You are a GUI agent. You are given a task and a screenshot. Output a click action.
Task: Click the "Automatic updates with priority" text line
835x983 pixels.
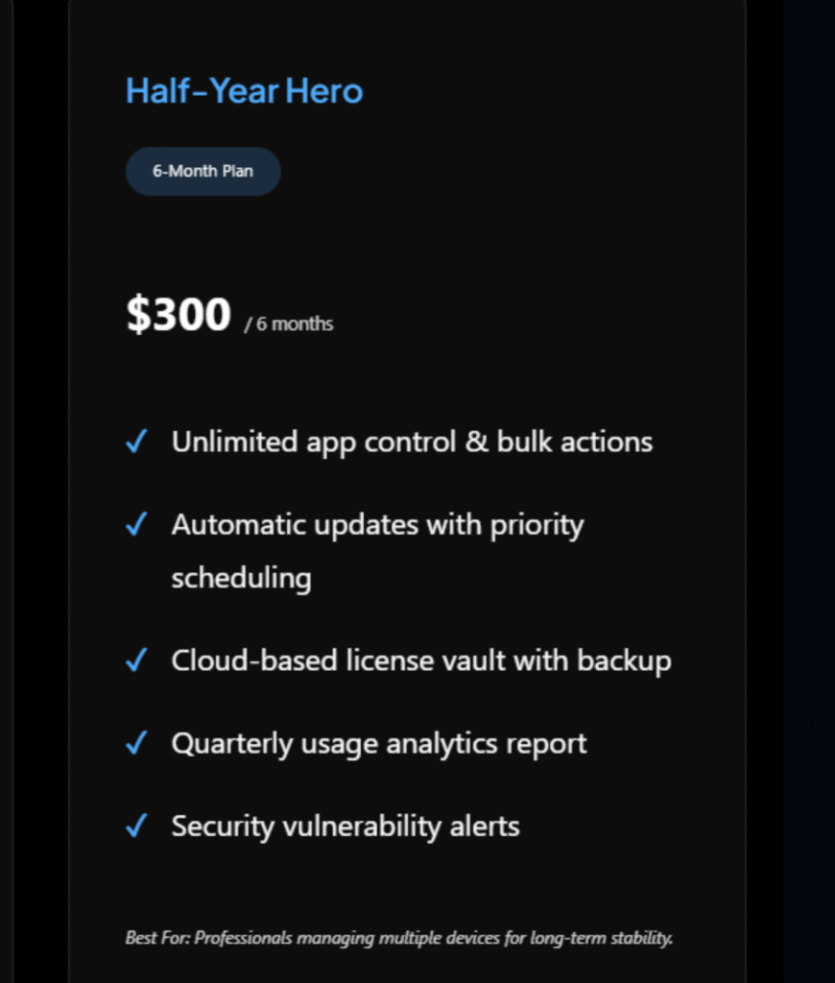point(377,525)
